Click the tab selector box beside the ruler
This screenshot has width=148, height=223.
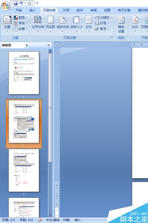[x=57, y=45]
